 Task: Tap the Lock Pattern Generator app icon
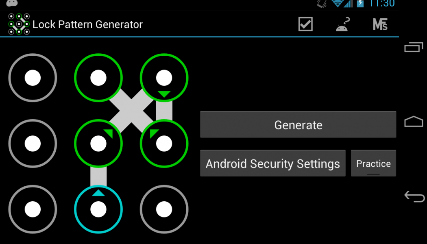(x=19, y=24)
